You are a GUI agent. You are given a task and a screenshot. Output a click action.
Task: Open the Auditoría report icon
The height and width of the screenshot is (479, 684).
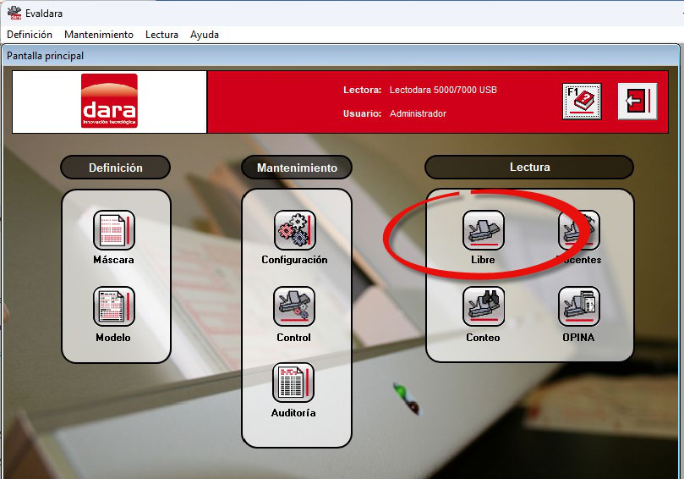click(293, 383)
